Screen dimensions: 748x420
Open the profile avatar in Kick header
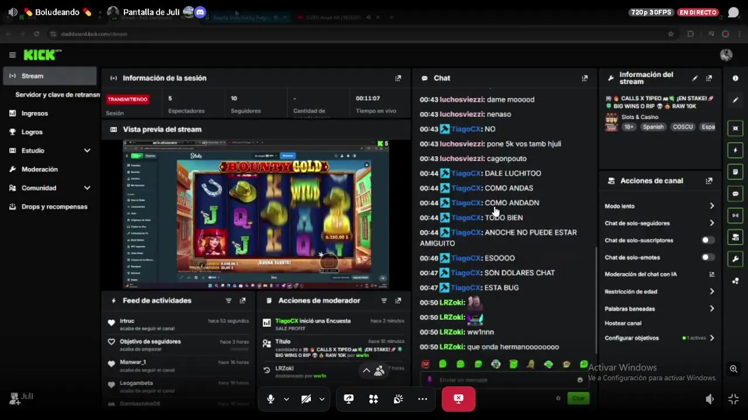pos(726,55)
